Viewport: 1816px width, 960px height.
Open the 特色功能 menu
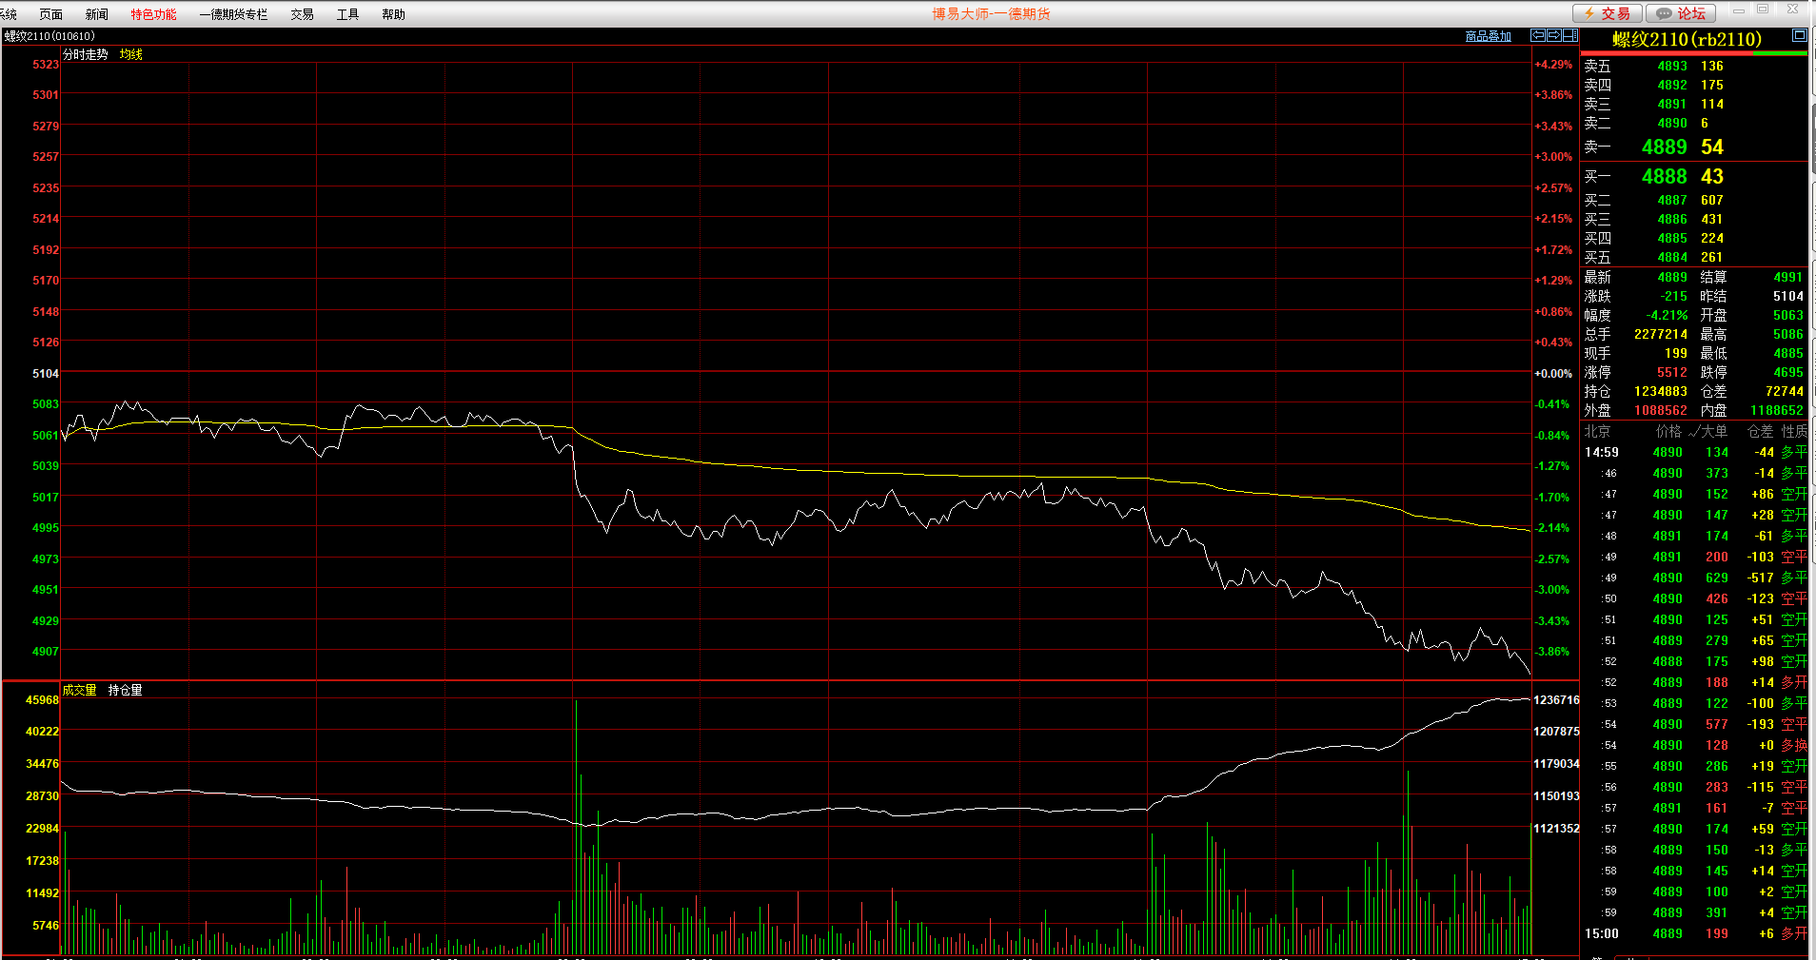(x=153, y=14)
